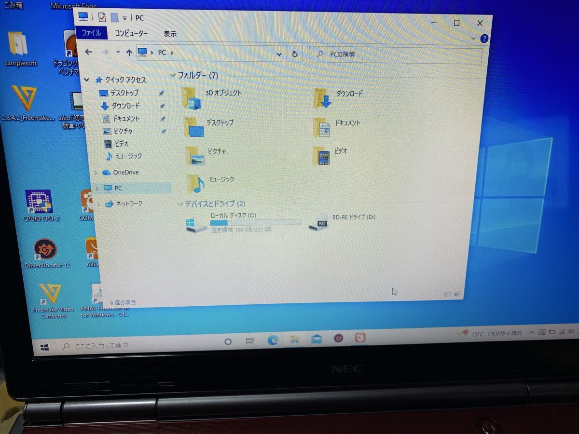579x434 pixels.
Task: Select the ローカル ディスク (C:) drive
Action: [x=243, y=223]
